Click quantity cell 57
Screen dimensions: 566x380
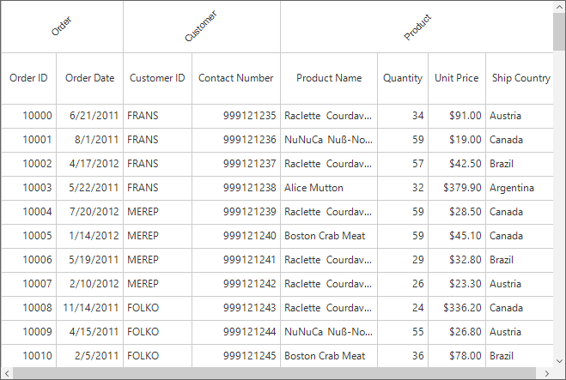point(403,164)
